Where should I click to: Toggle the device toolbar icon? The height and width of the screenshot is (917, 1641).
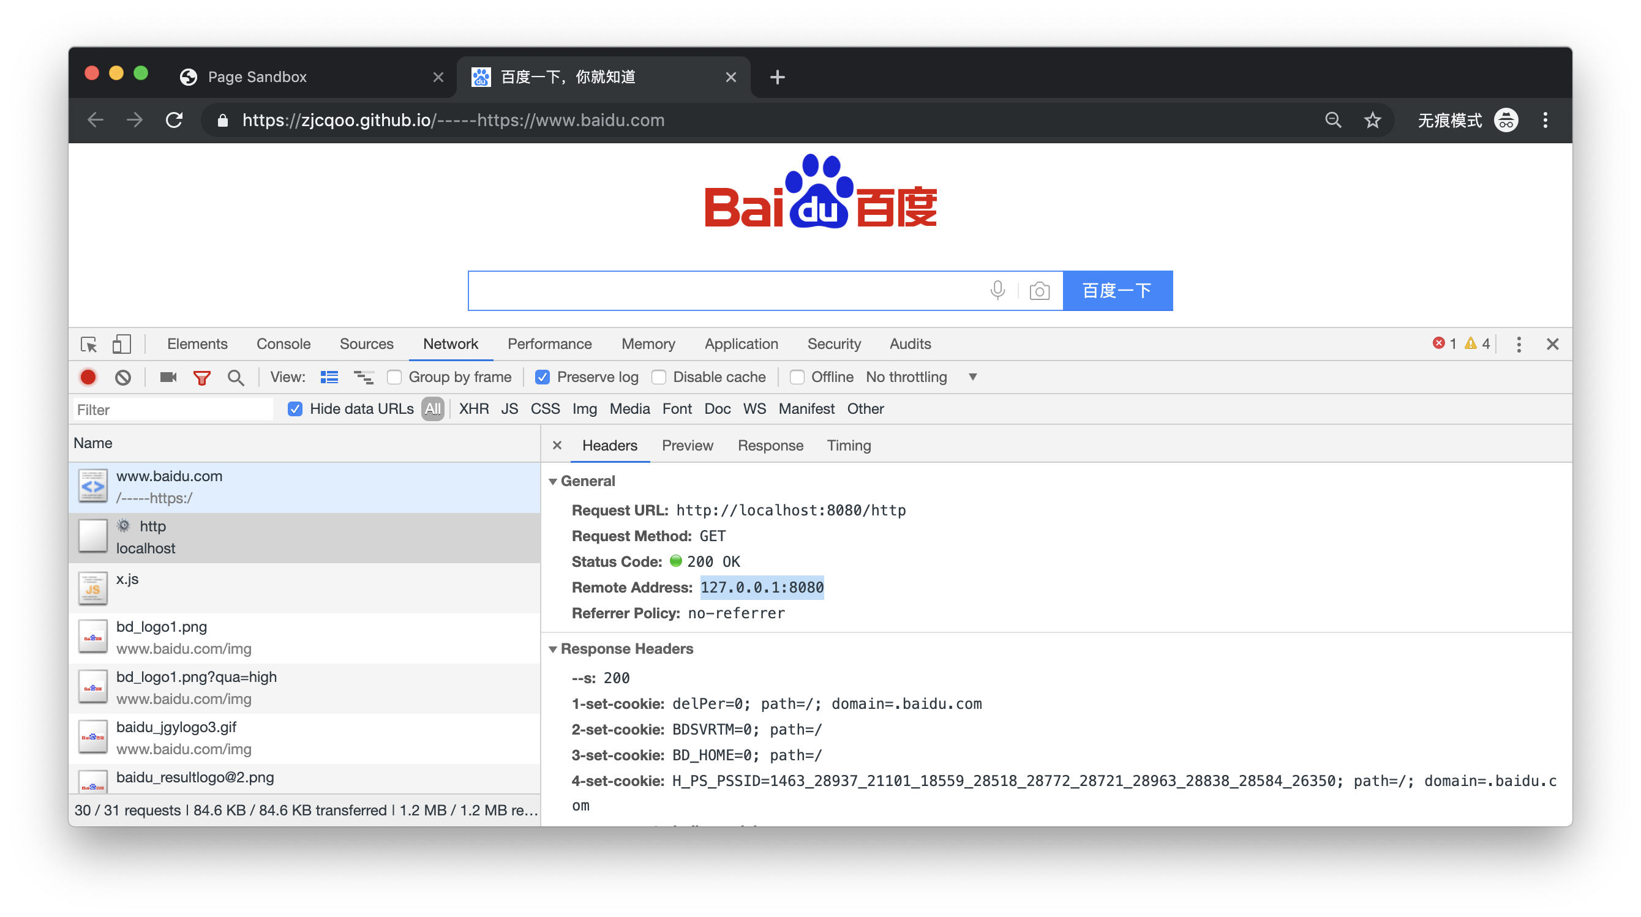(x=121, y=344)
